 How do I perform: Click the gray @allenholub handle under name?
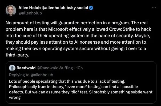(30, 13)
